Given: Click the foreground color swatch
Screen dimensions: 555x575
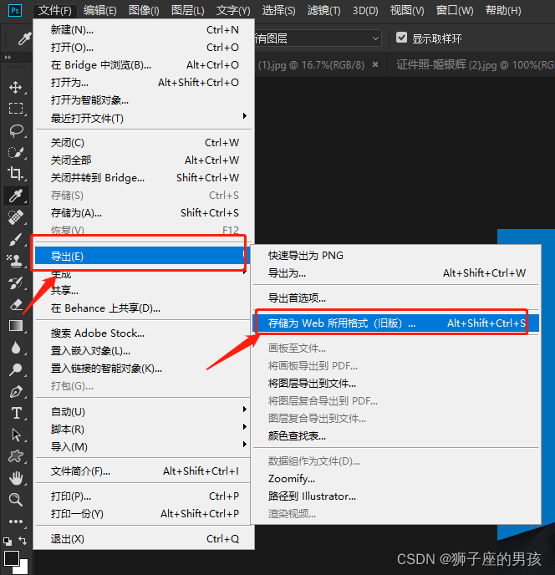Looking at the screenshot, I should (x=12, y=558).
